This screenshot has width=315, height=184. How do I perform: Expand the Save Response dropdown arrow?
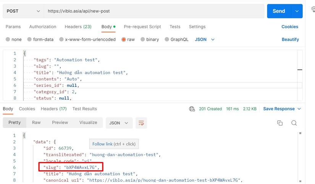299,109
